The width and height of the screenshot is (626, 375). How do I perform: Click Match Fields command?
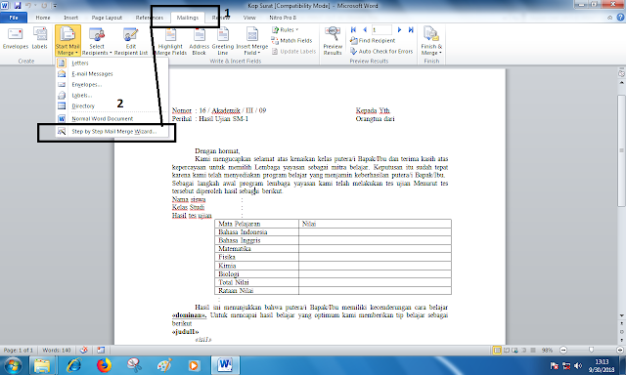click(291, 40)
